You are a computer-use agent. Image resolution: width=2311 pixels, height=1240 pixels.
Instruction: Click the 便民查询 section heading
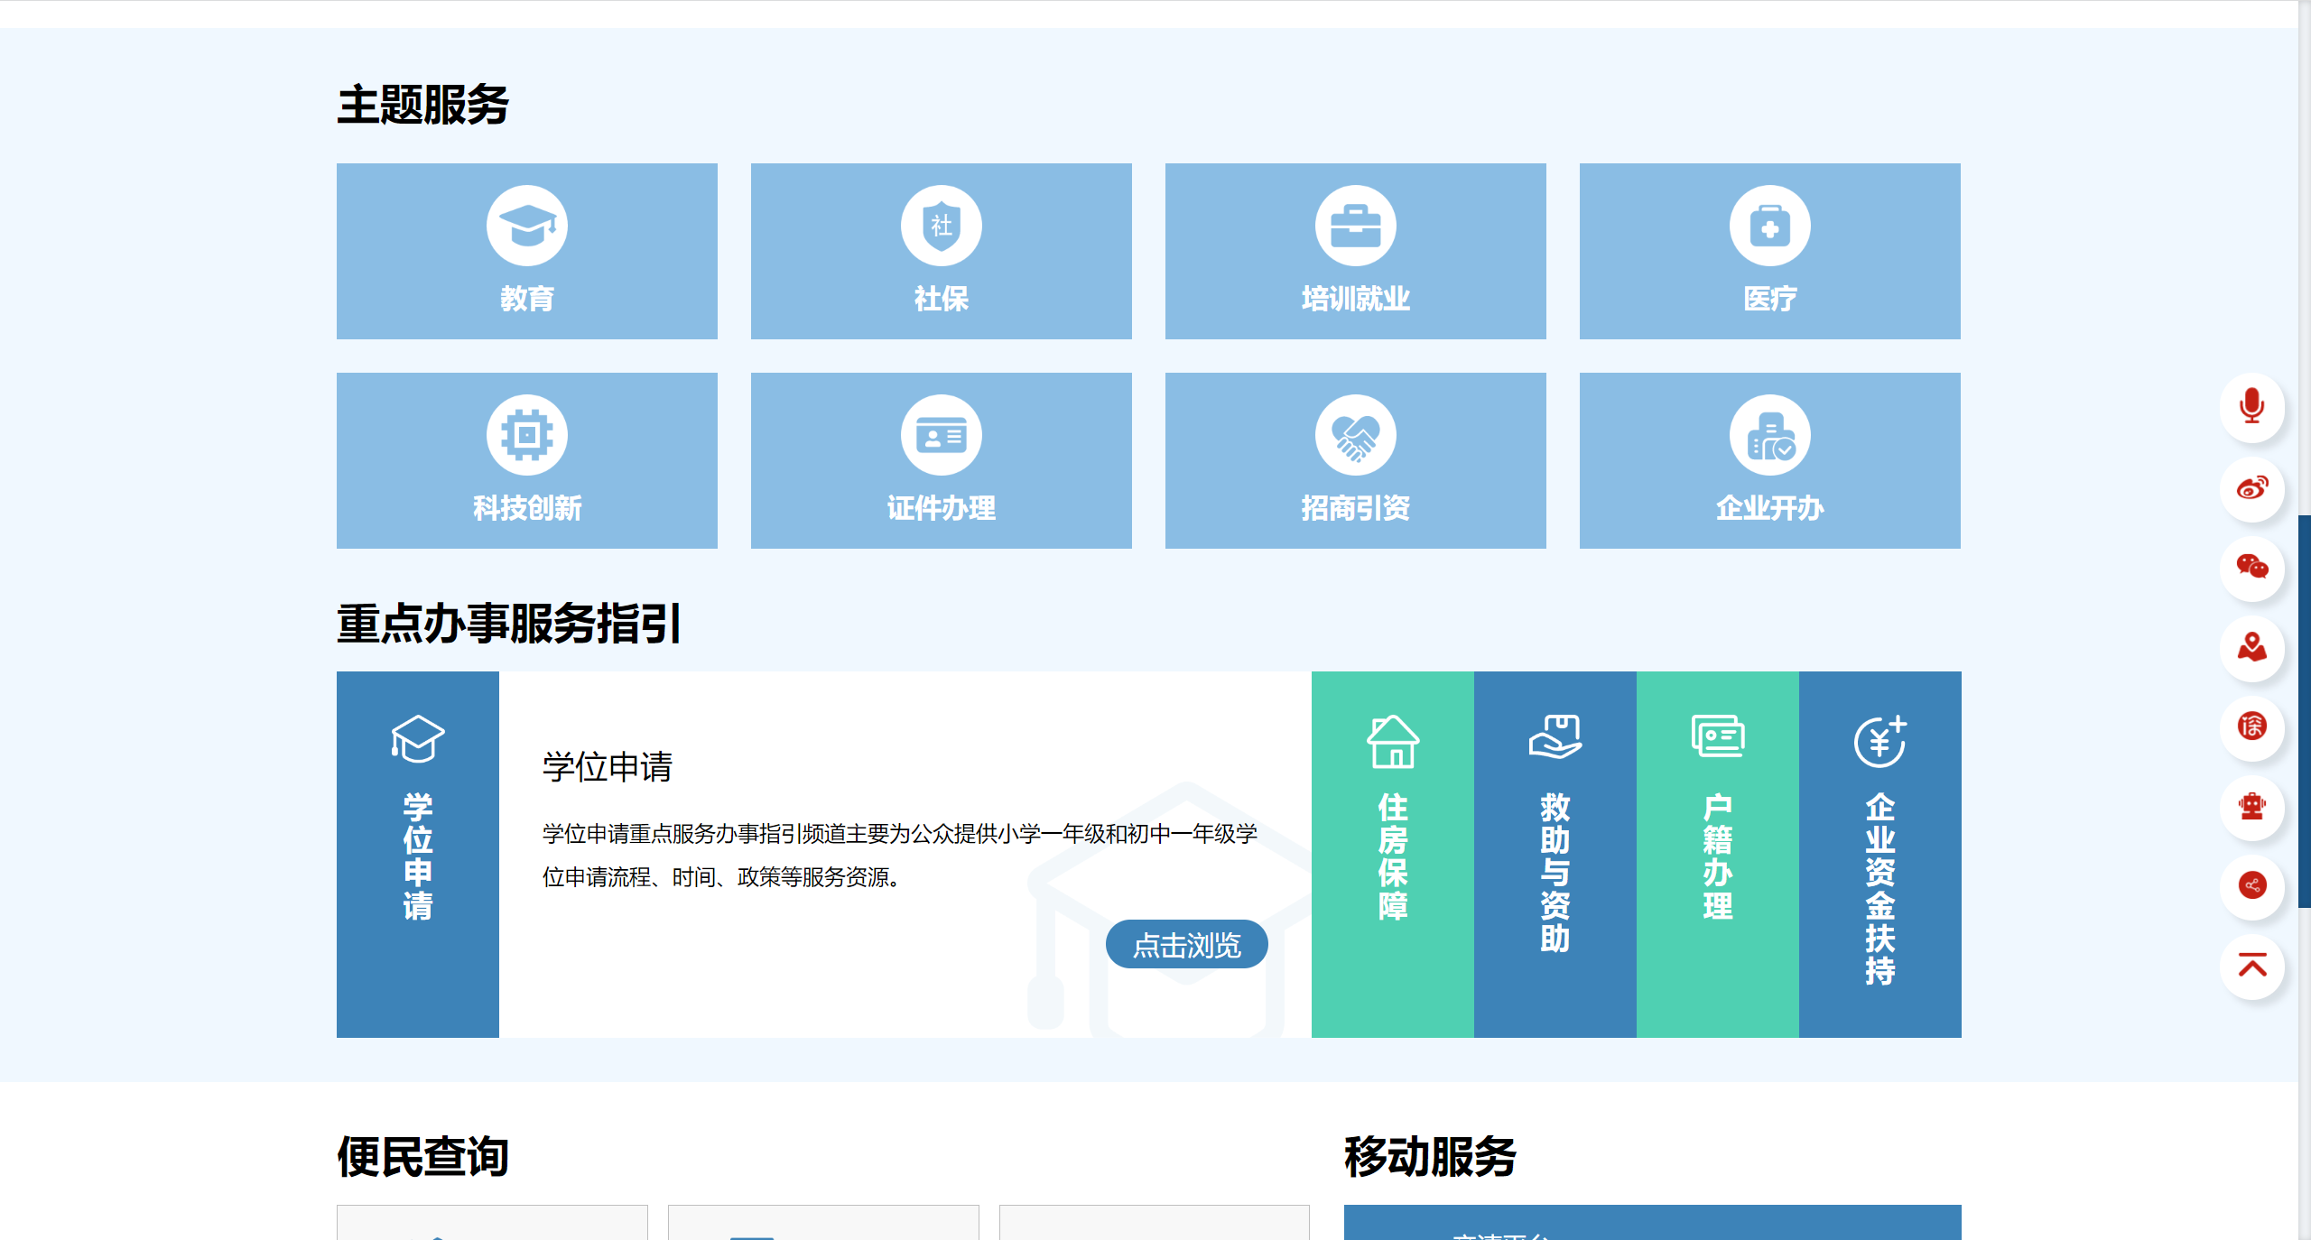point(422,1156)
